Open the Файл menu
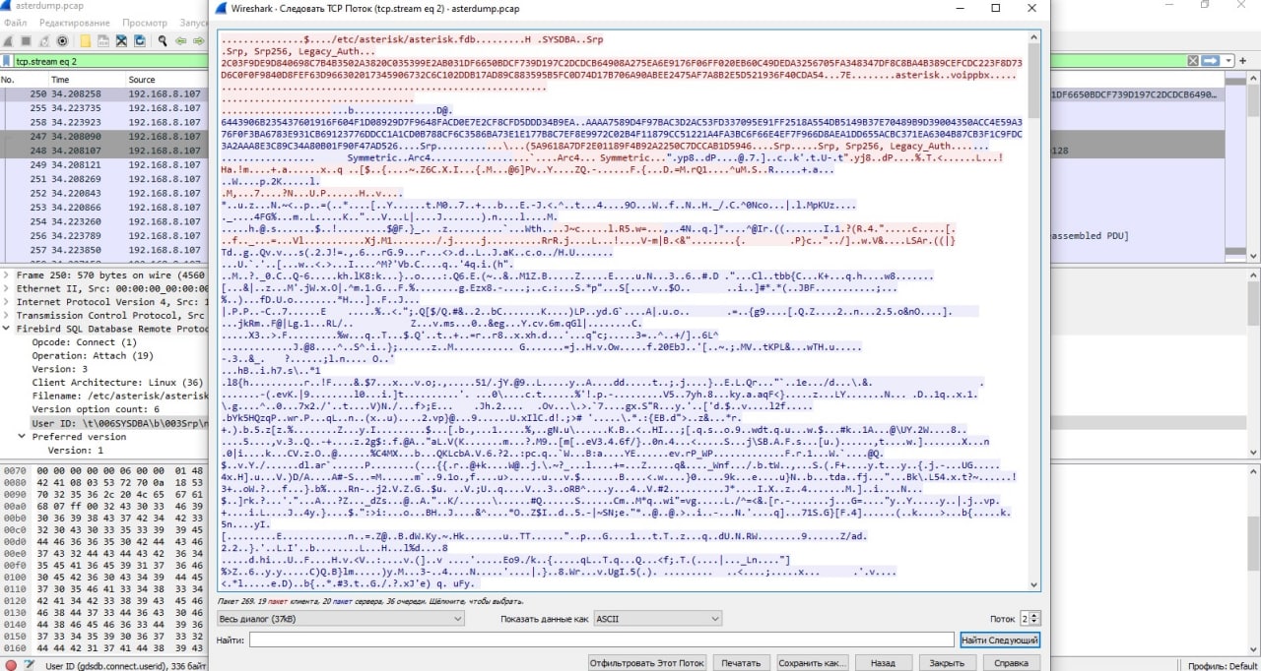 point(15,23)
